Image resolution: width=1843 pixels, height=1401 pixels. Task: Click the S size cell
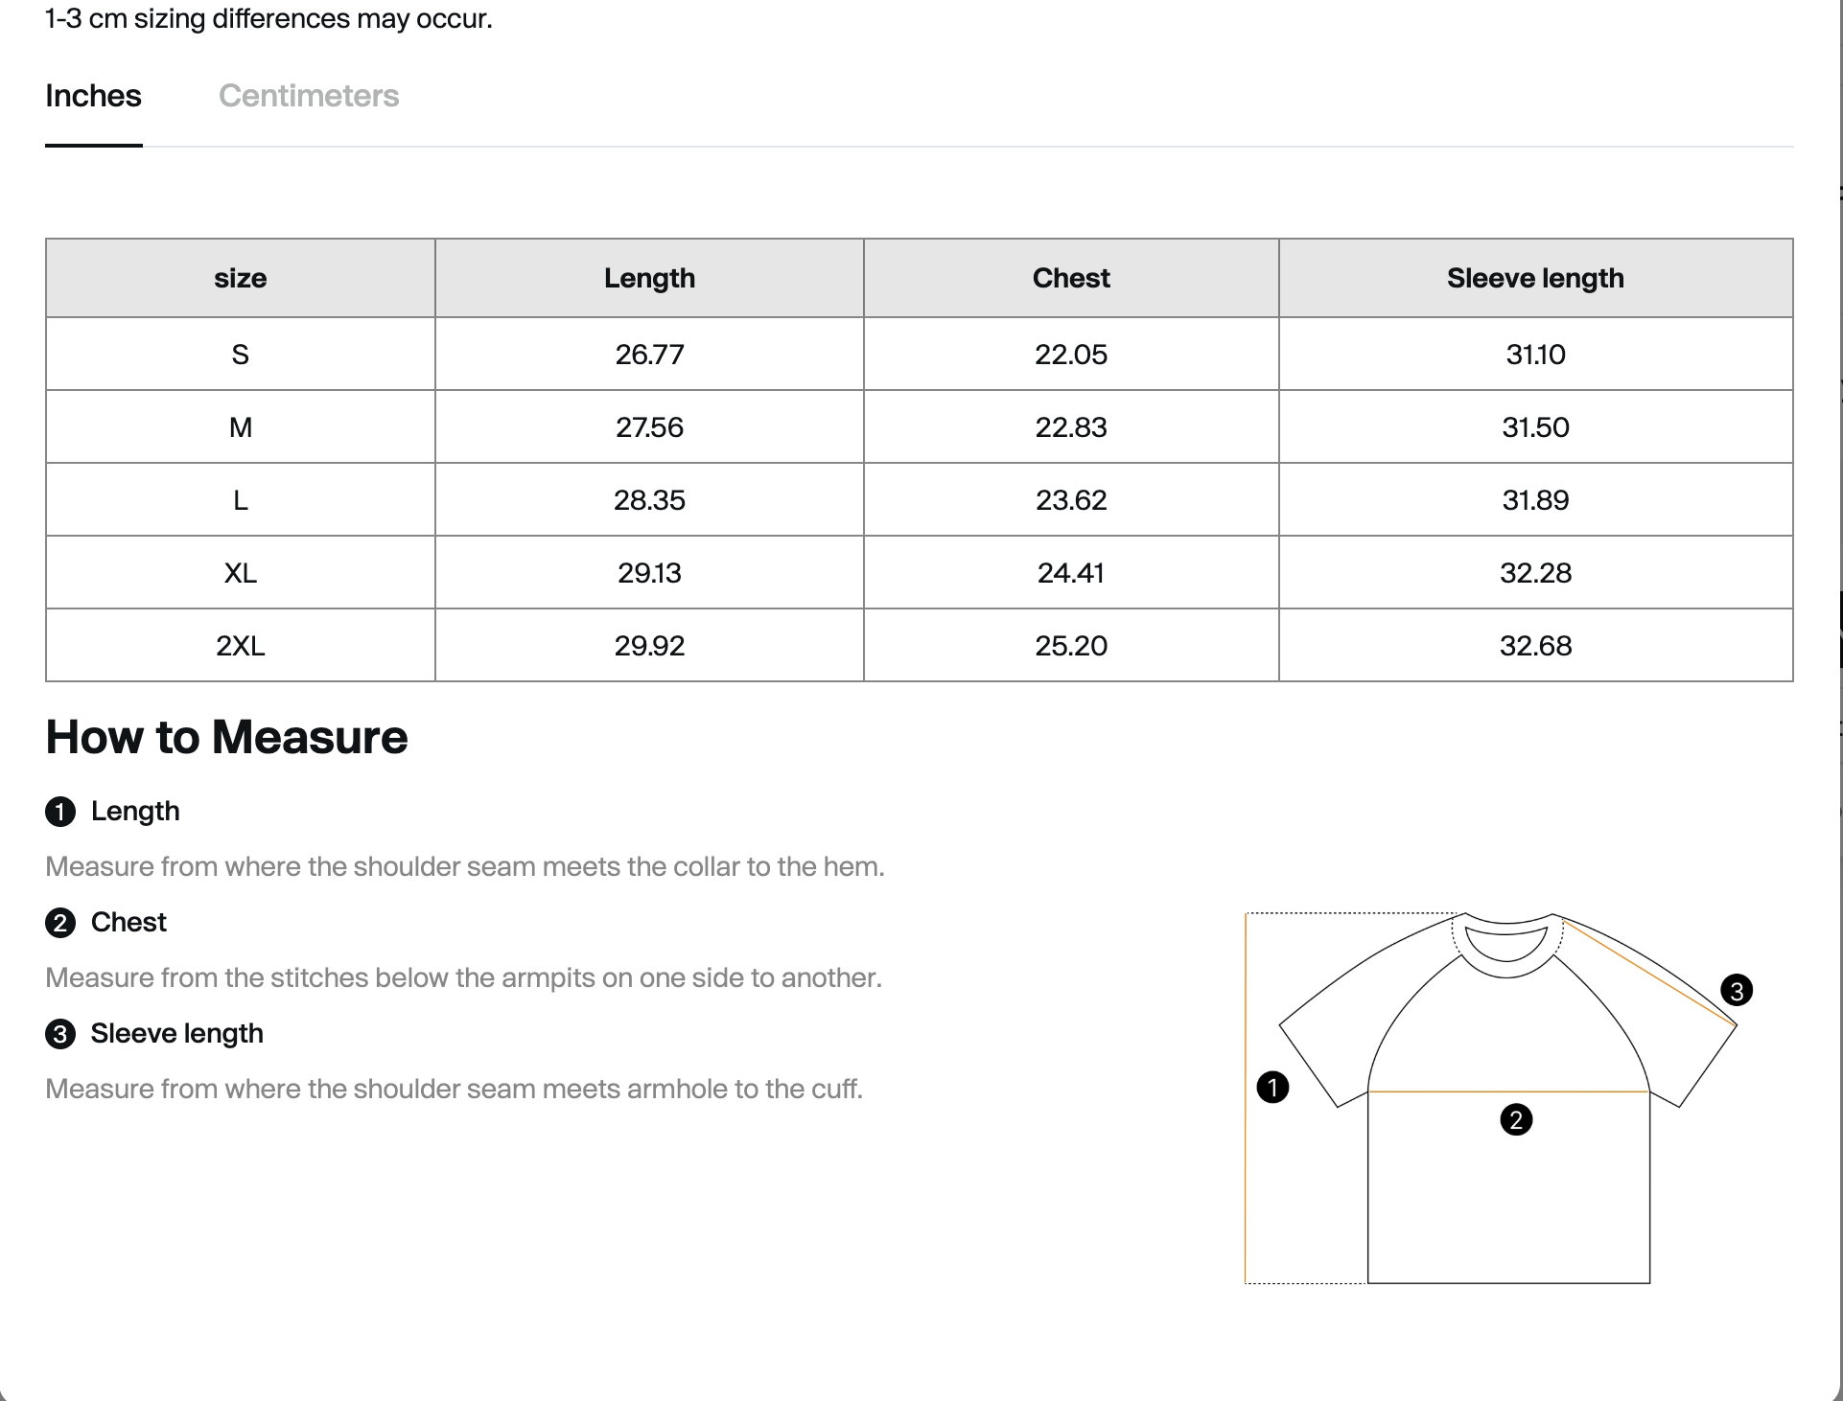(240, 355)
